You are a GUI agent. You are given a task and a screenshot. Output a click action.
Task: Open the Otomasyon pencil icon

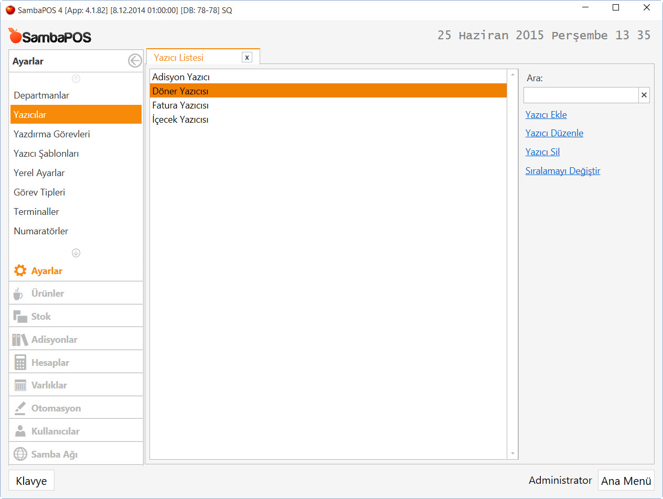20,408
